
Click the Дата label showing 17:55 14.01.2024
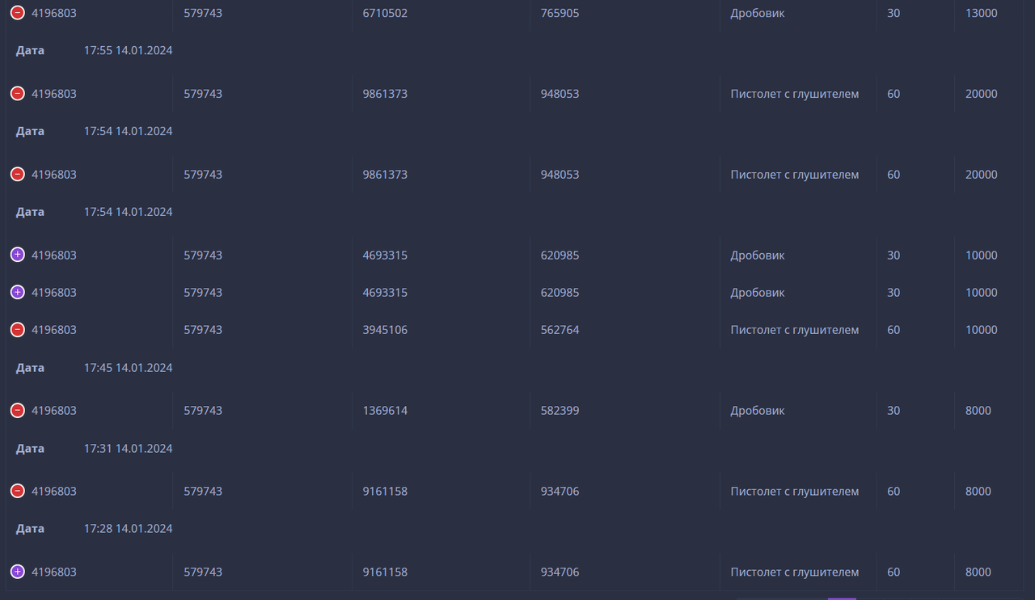point(30,49)
